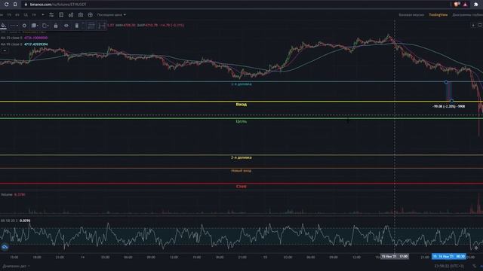Expand the 'Диапазон дат' date range dropdown
Viewport: 483px width, 271px height.
click(16, 266)
